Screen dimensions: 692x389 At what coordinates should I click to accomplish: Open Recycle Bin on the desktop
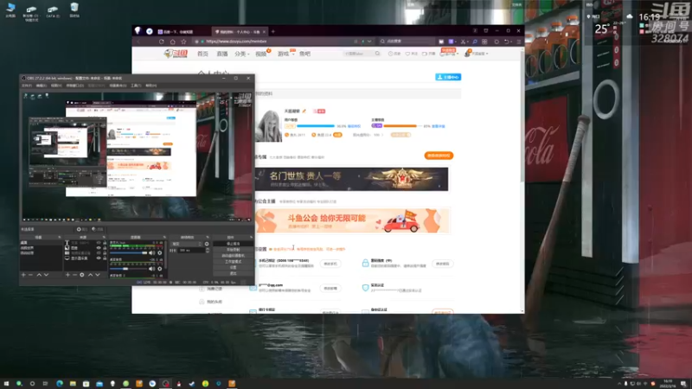(74, 10)
